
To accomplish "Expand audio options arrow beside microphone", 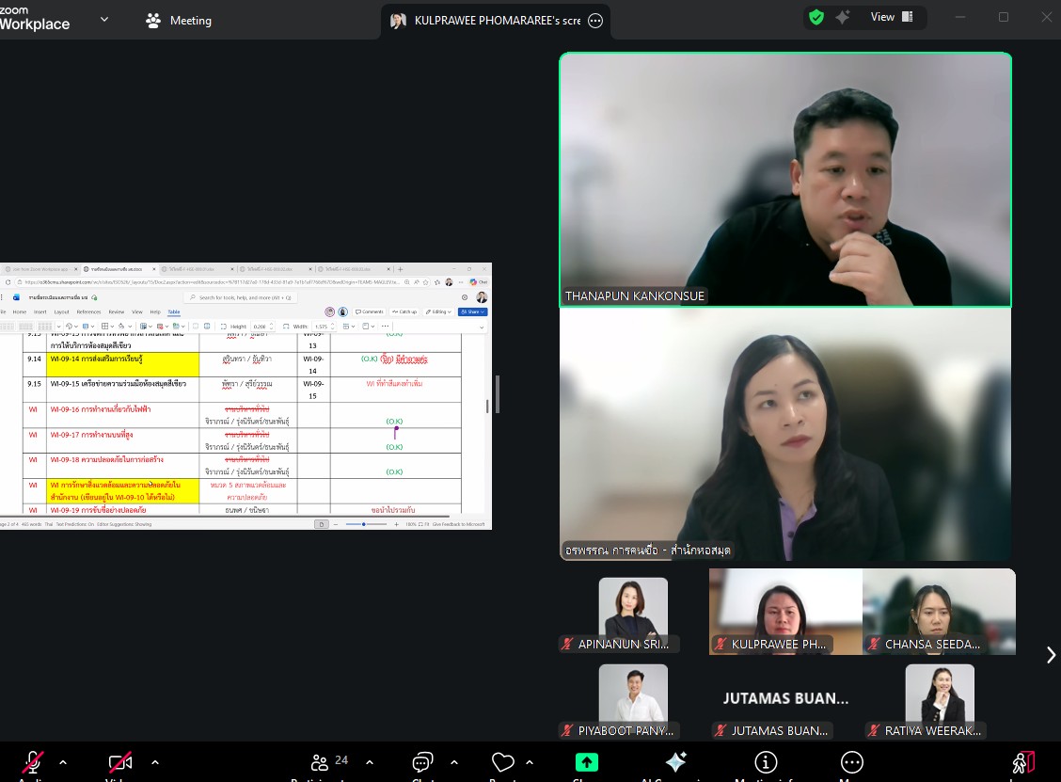I will 63,762.
